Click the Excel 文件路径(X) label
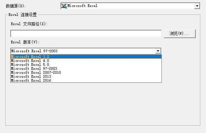 (29, 24)
